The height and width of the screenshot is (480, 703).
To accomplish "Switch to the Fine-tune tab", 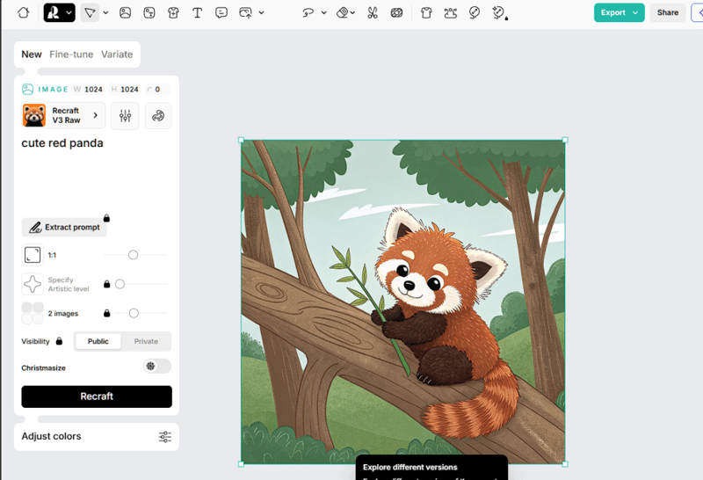I will 71,55.
